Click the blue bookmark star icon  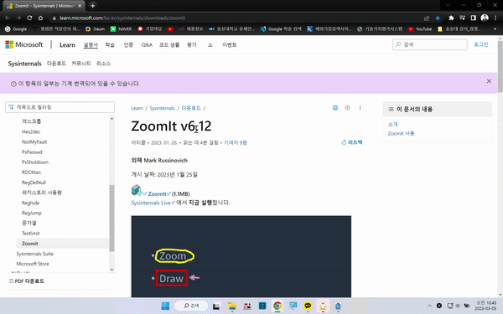tap(438, 18)
